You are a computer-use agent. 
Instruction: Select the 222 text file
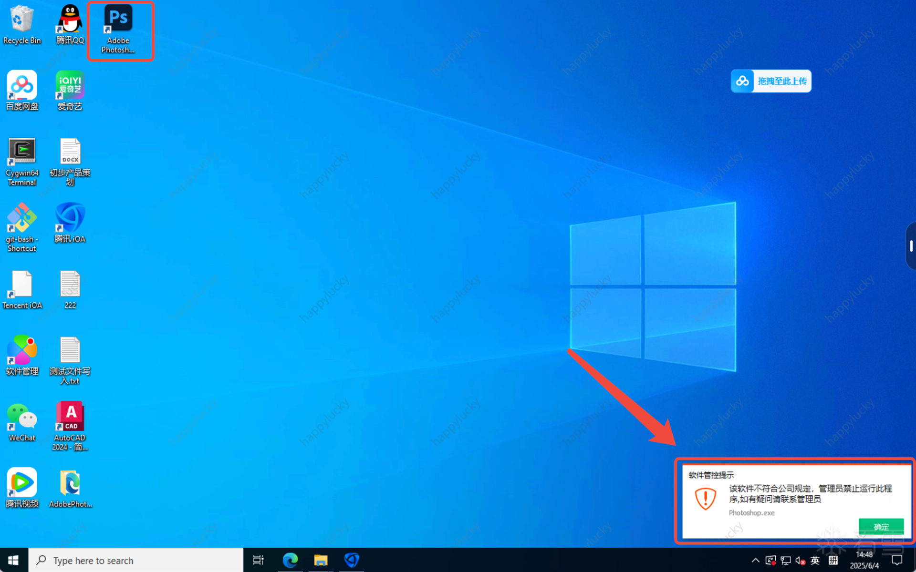pos(70,285)
